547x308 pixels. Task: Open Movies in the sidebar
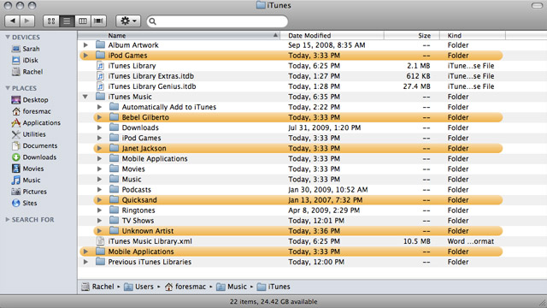click(x=28, y=169)
